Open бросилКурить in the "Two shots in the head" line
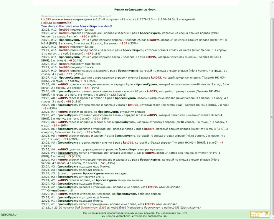Image resolution: width=274 pixels, height=219 pixels. click(90, 26)
